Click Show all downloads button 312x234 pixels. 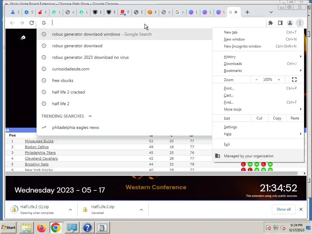coord(283,209)
